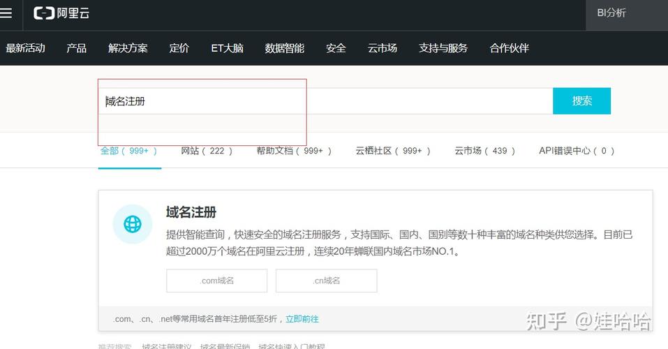
Task: Switch to the 云栖社区 (999+) tab
Action: tap(393, 151)
